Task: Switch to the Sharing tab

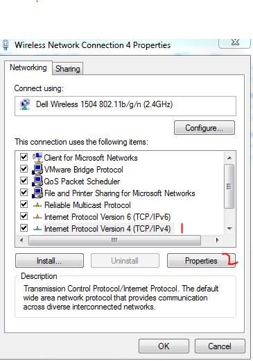Action: [68, 69]
